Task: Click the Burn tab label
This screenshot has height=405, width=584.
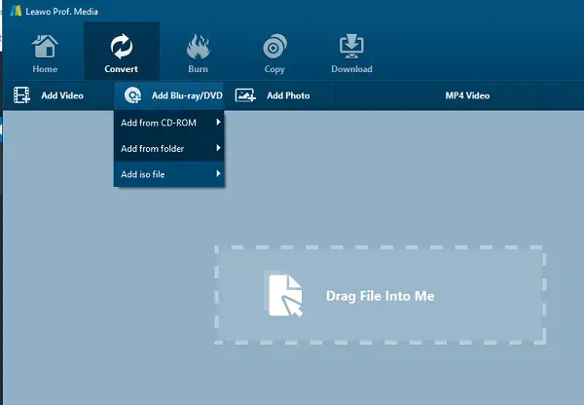Action: (198, 69)
